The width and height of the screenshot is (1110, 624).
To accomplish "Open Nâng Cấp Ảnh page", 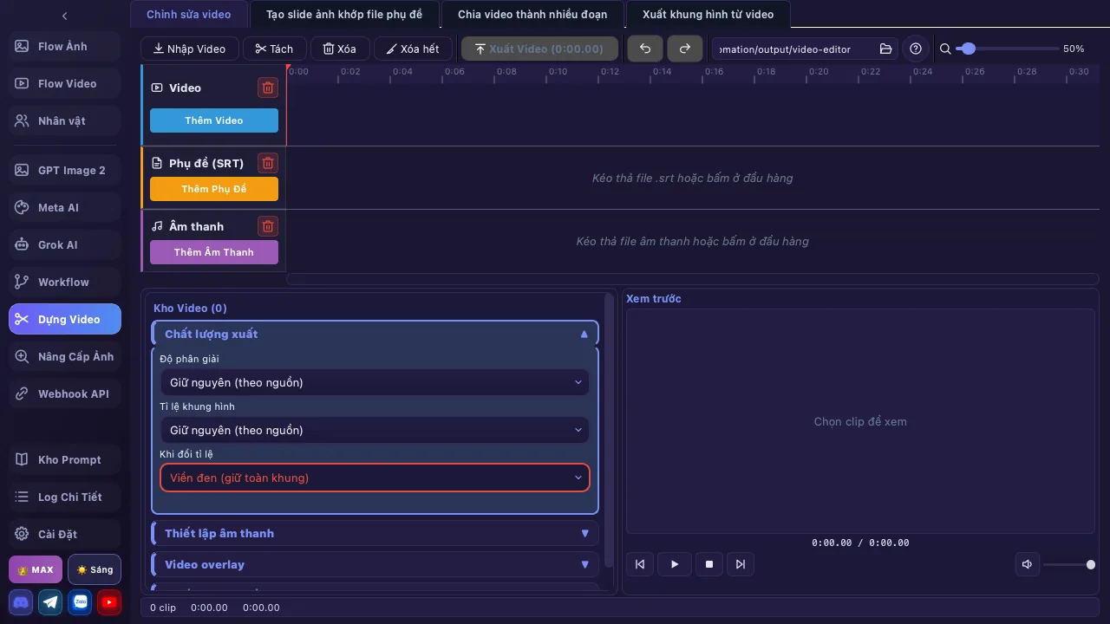I will [x=65, y=356].
